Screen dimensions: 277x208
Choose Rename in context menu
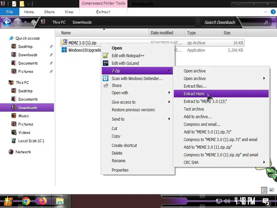[118, 161]
